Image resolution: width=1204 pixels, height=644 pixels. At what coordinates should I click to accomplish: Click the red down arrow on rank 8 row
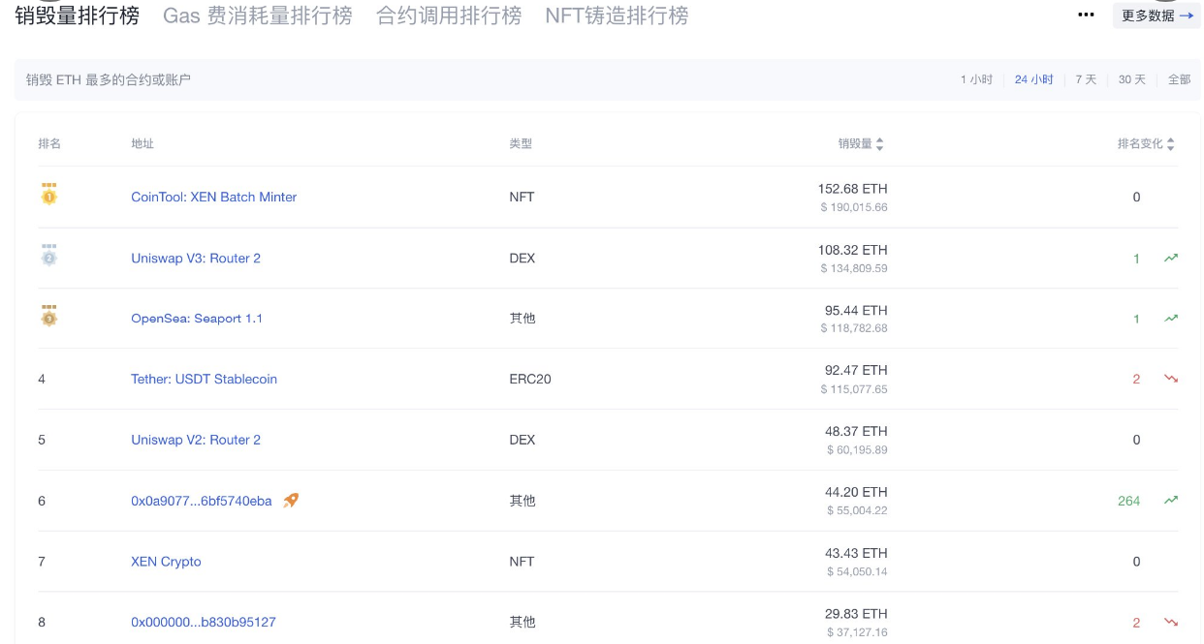(x=1170, y=622)
